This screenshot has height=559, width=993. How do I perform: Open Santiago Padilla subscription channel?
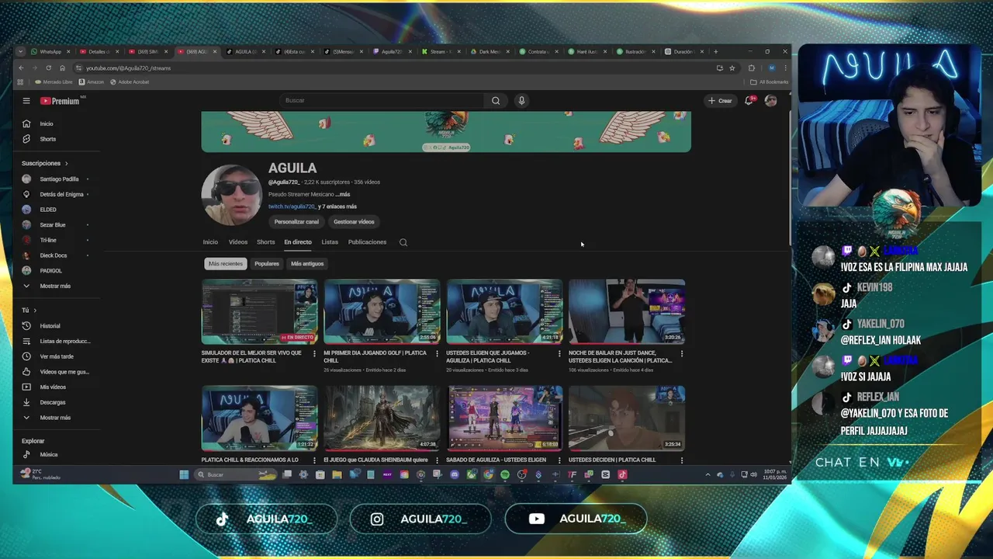click(54, 179)
